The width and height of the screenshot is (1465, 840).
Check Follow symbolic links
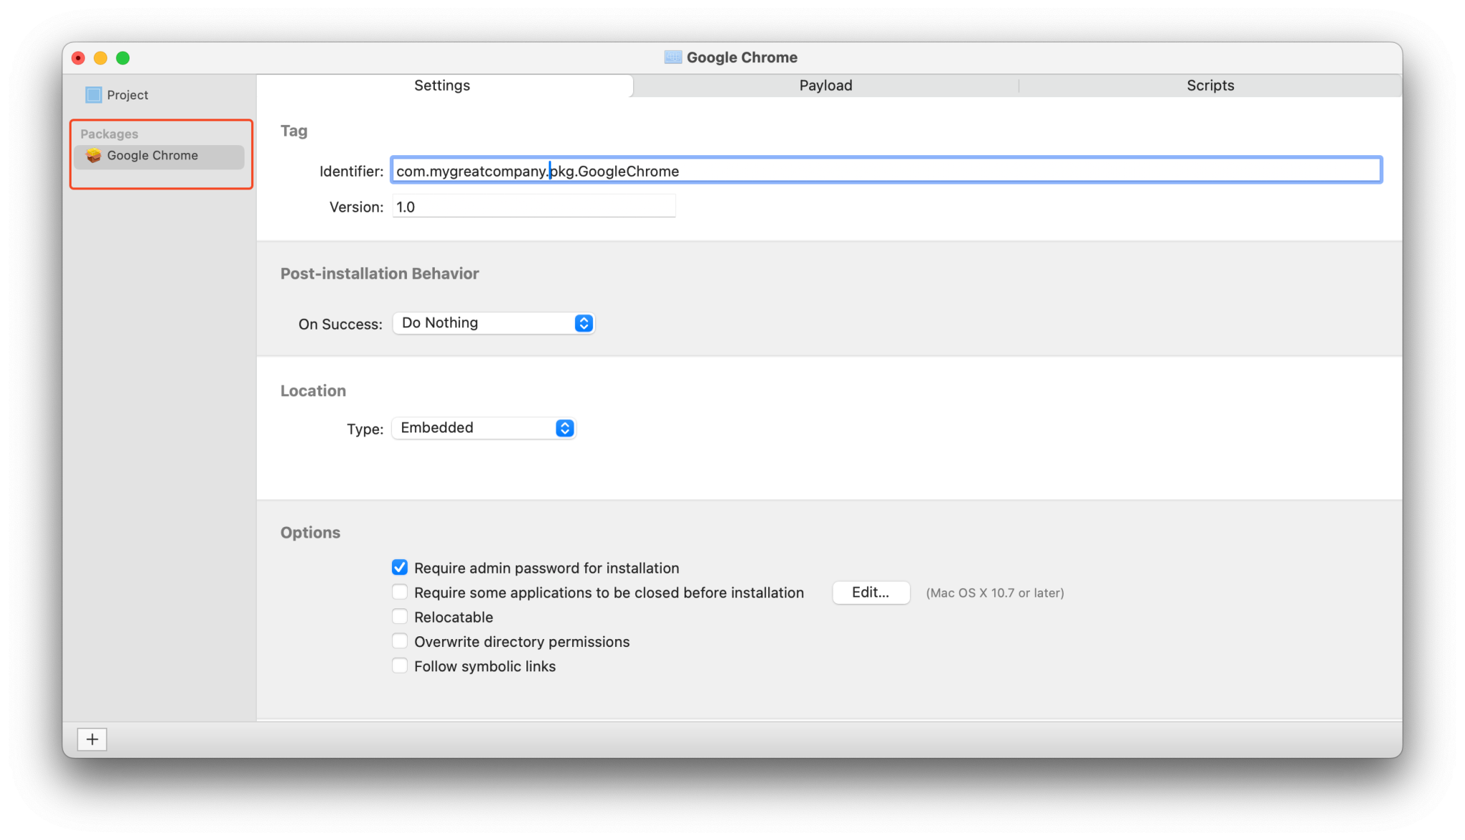point(400,666)
